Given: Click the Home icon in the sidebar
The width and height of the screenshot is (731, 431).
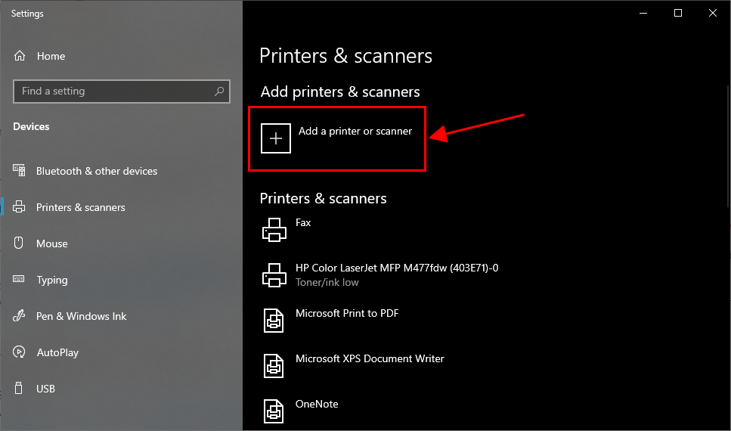Looking at the screenshot, I should pos(20,56).
